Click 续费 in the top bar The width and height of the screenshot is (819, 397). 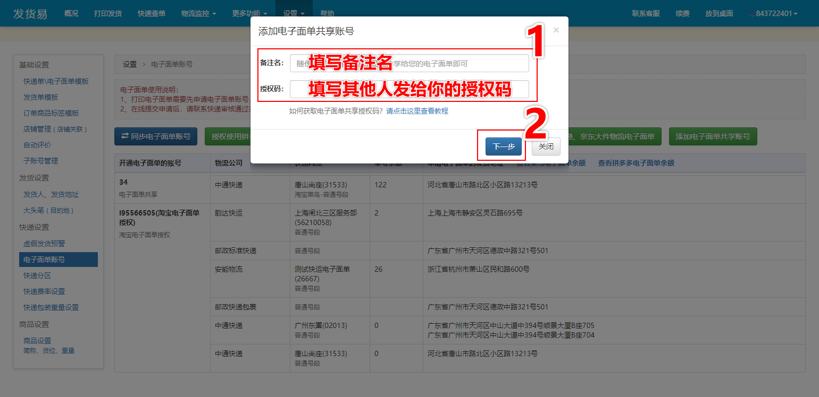point(683,13)
